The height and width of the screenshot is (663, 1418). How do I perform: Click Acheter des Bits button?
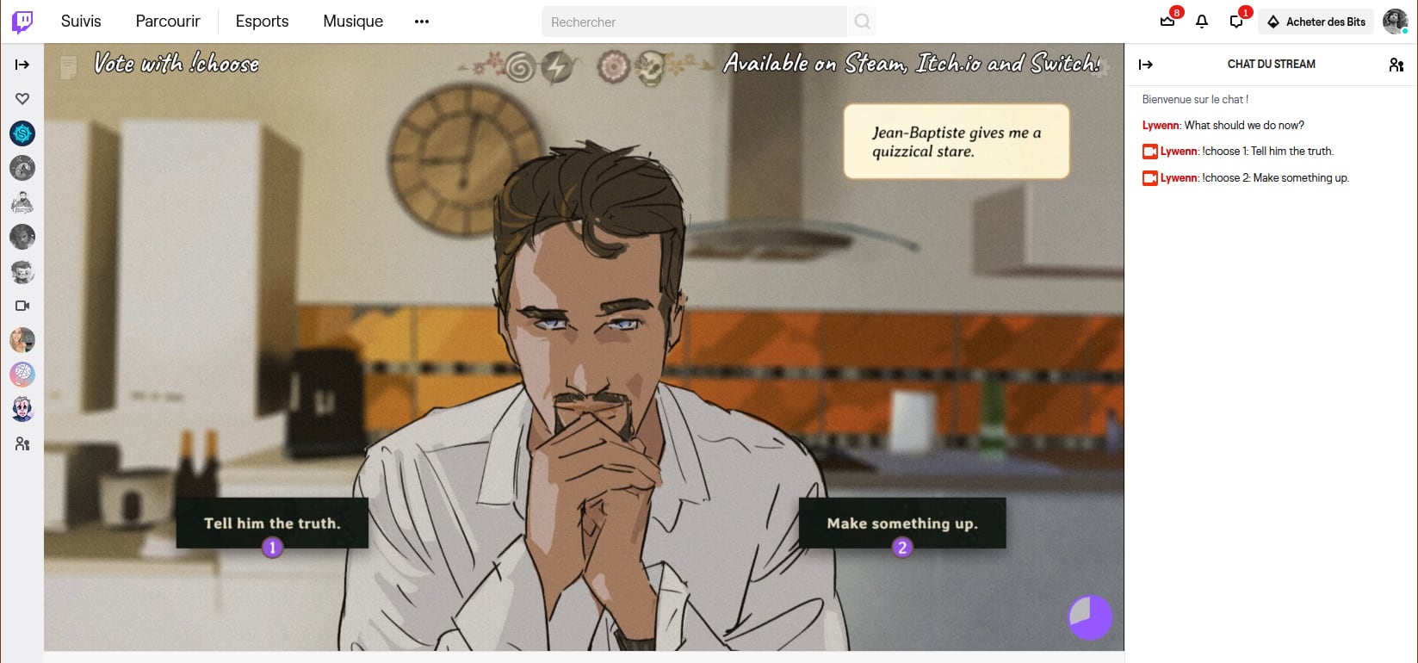click(1316, 22)
